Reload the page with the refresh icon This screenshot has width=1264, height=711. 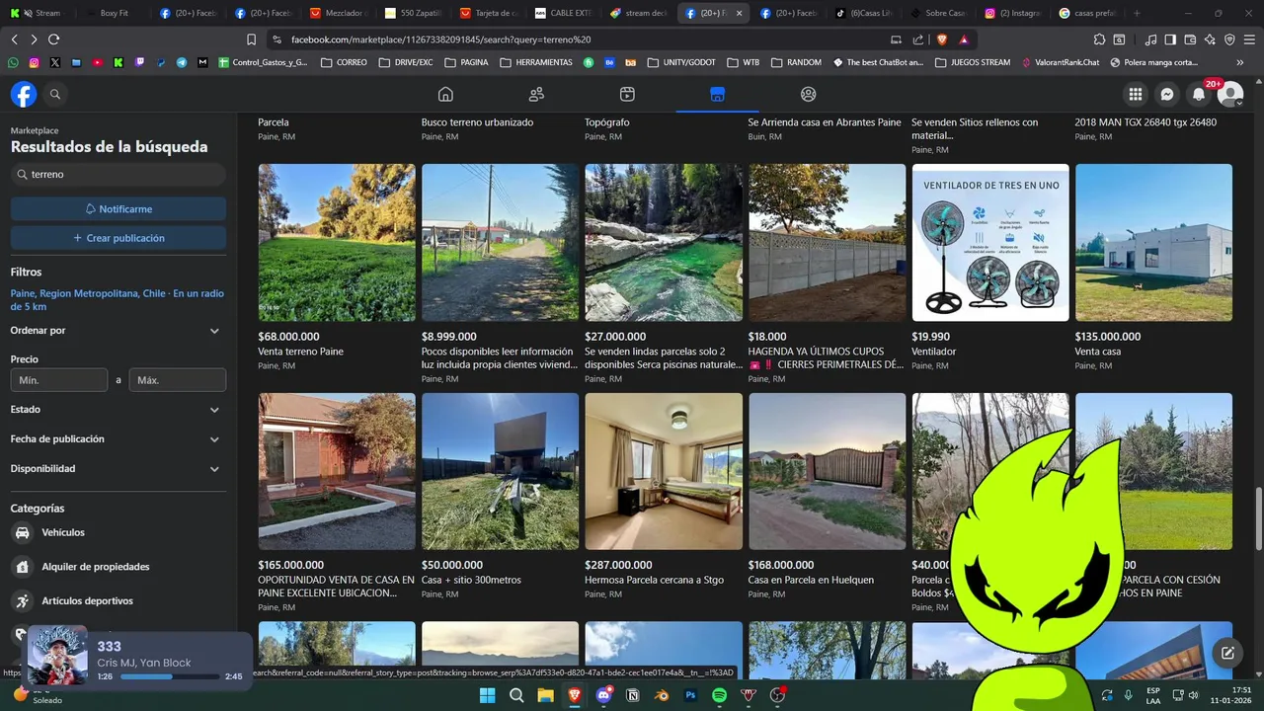click(x=53, y=39)
